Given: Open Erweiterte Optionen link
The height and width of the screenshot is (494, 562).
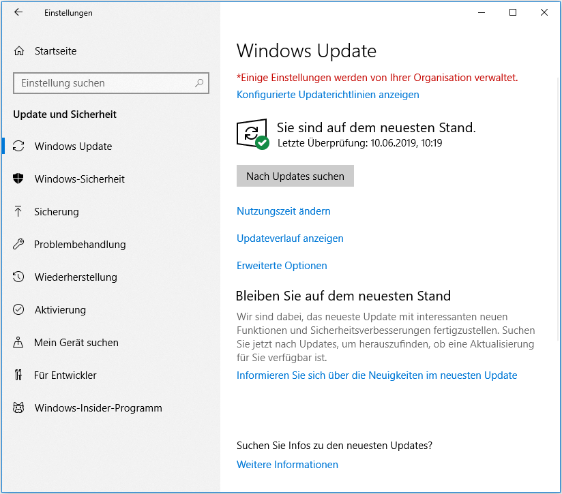Looking at the screenshot, I should click(282, 266).
